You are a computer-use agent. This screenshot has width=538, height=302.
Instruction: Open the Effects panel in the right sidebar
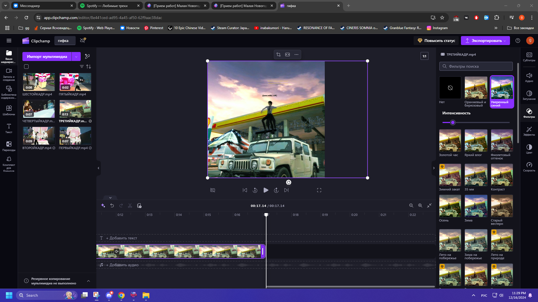point(529,131)
